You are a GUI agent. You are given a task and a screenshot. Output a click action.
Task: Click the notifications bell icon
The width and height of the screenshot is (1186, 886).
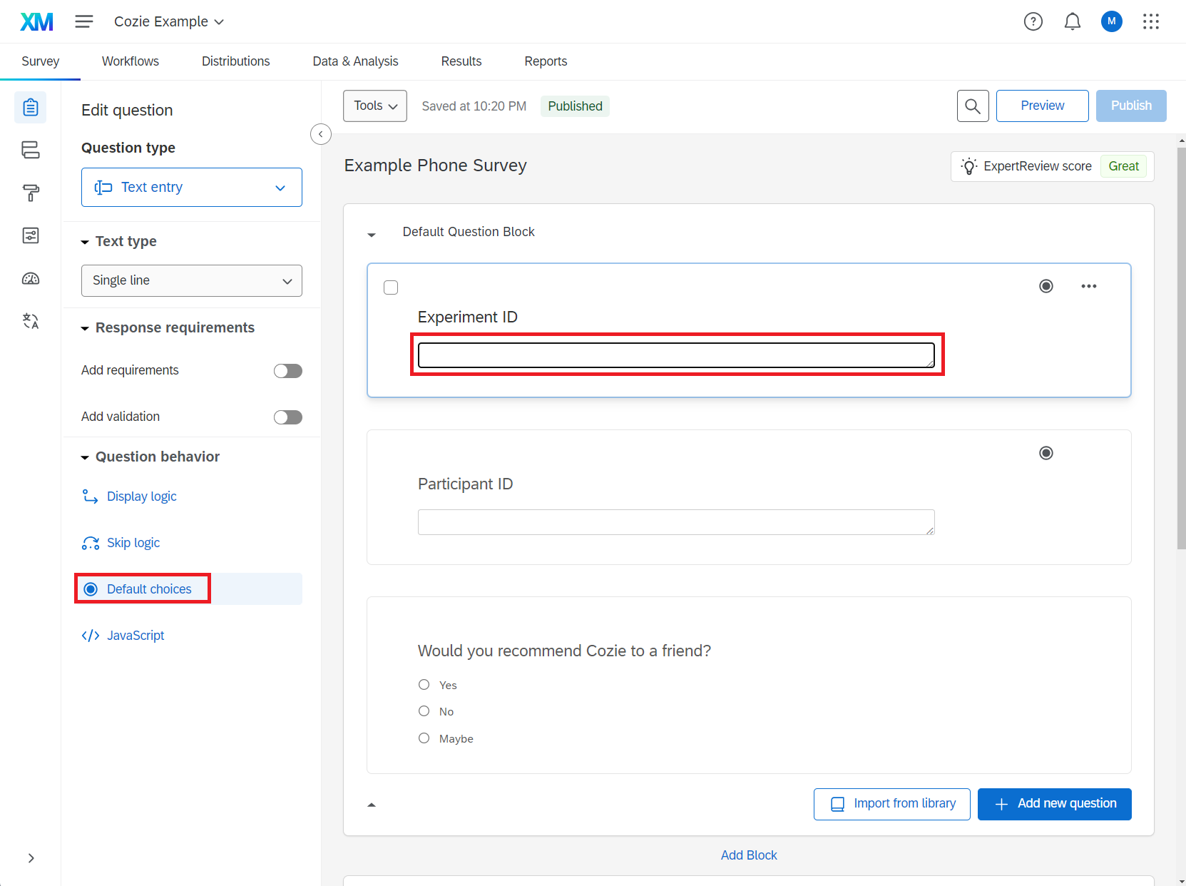pyautogui.click(x=1072, y=22)
